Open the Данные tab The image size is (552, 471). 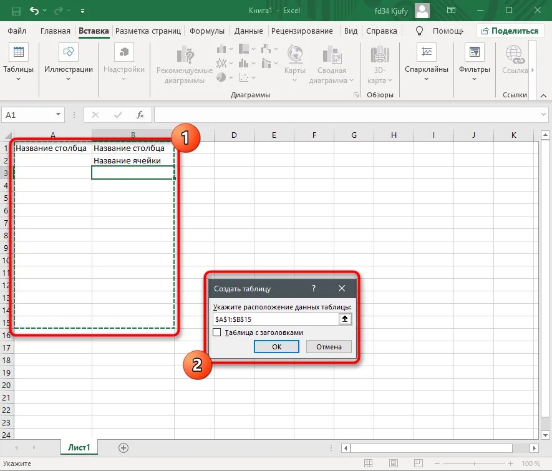pyautogui.click(x=248, y=31)
